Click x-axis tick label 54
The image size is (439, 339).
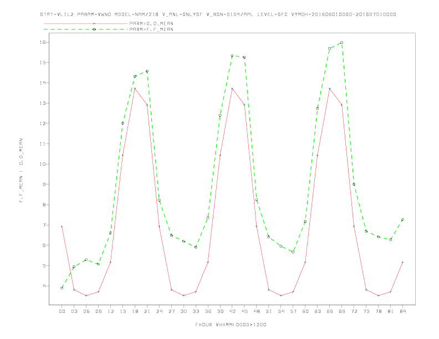pos(281,311)
